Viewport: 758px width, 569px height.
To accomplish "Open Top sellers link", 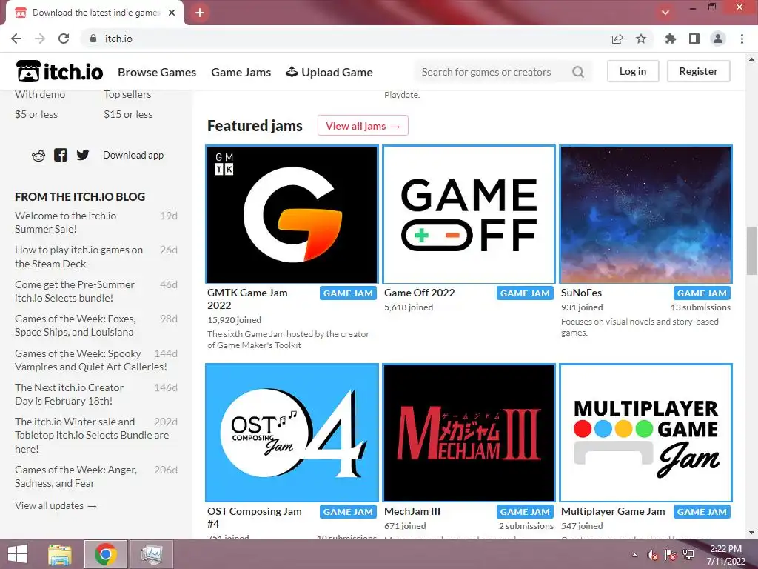I will [x=127, y=94].
